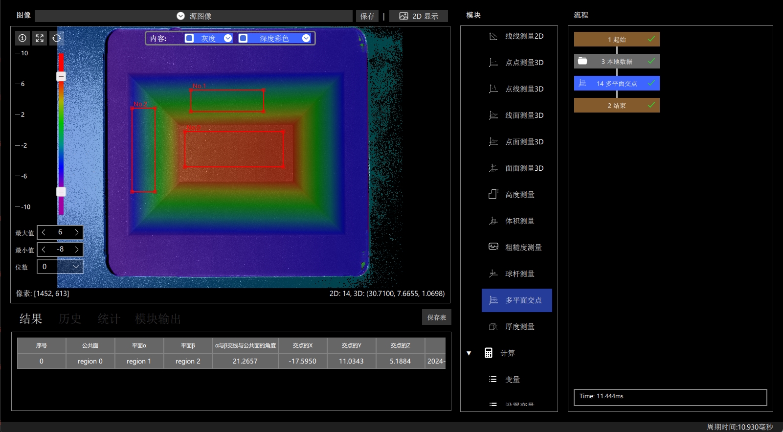Select the 多平面交点 module in module list
The width and height of the screenshot is (783, 432).
coord(517,300)
